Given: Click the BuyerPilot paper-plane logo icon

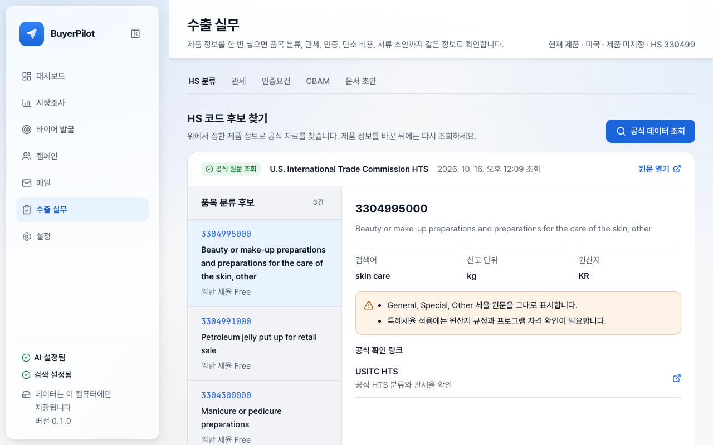Looking at the screenshot, I should coord(32,34).
